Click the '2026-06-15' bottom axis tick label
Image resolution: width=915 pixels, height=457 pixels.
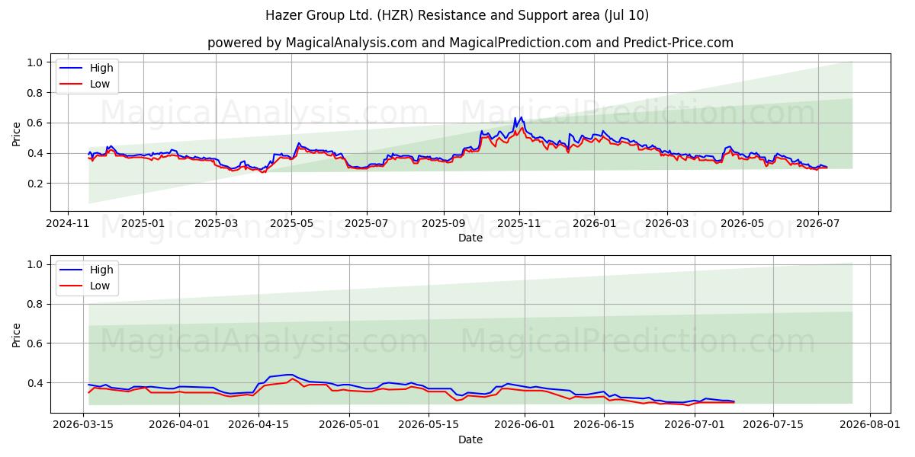(x=603, y=425)
